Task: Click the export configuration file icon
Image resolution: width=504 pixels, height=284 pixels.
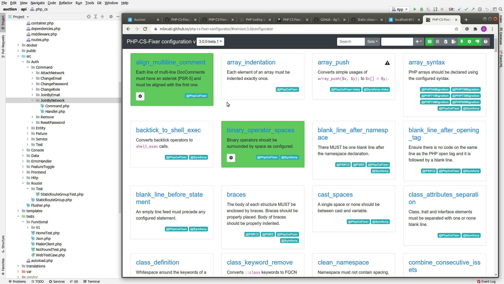Action: pyautogui.click(x=453, y=42)
